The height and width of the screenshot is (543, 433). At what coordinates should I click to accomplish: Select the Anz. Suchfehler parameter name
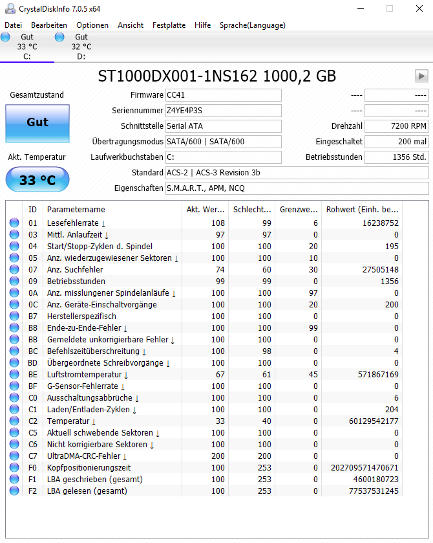click(x=75, y=270)
